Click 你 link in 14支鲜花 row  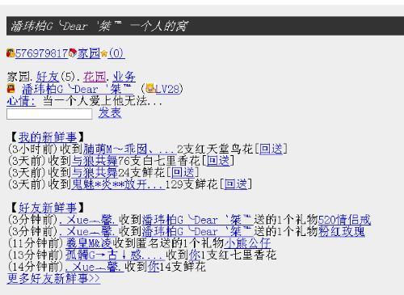(x=154, y=267)
